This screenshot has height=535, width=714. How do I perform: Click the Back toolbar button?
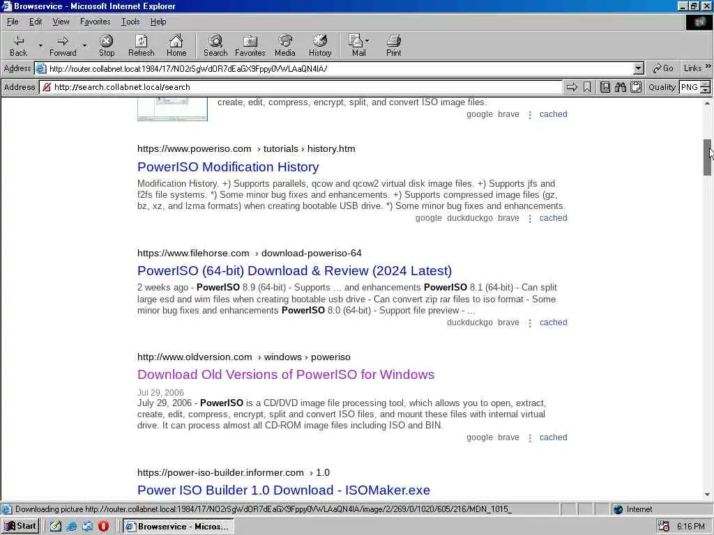(x=18, y=45)
